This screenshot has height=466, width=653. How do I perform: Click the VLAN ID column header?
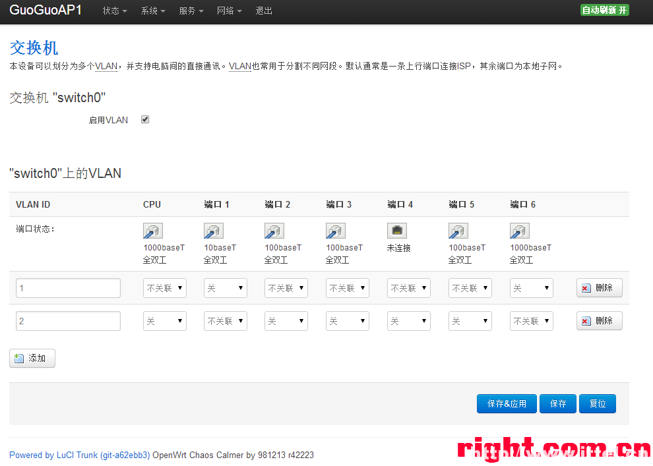click(33, 205)
